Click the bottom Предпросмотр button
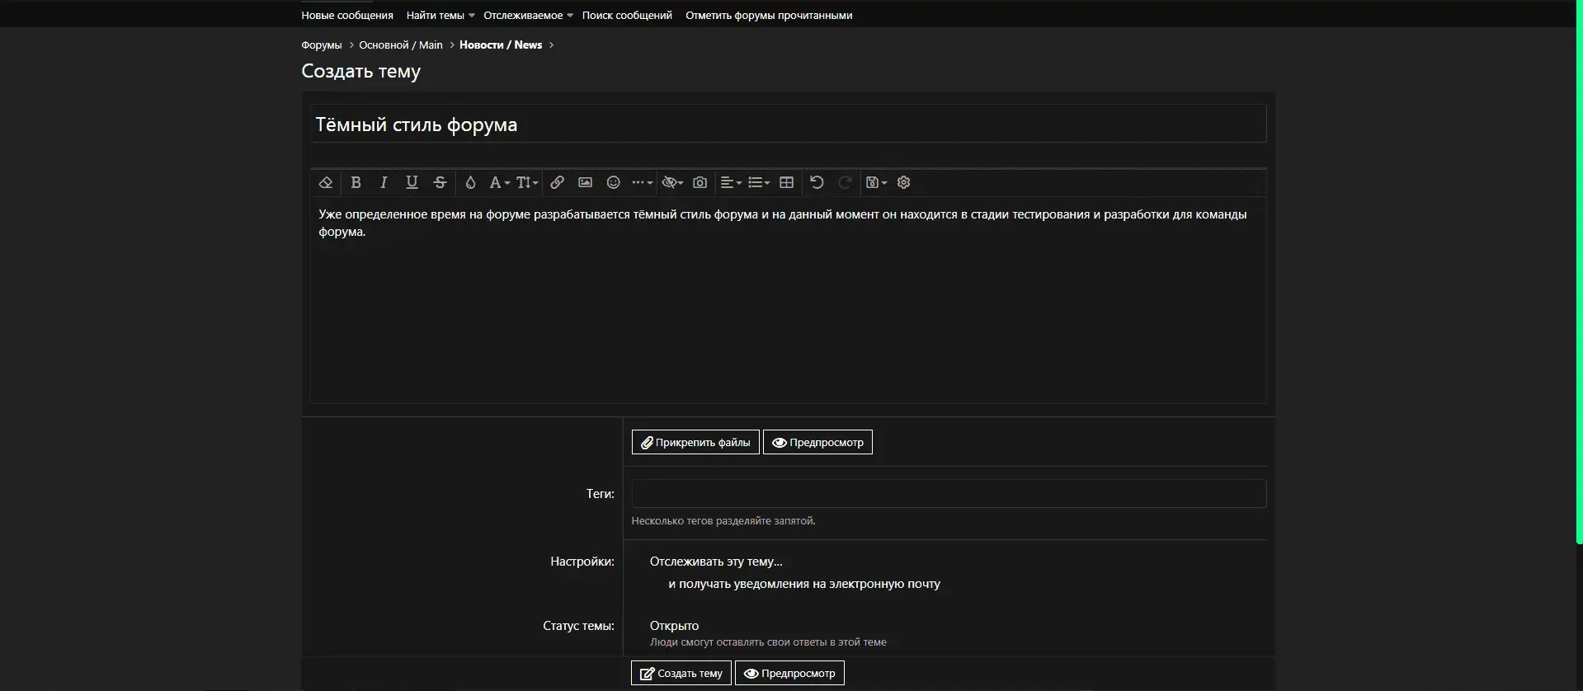1583x691 pixels. tap(789, 673)
